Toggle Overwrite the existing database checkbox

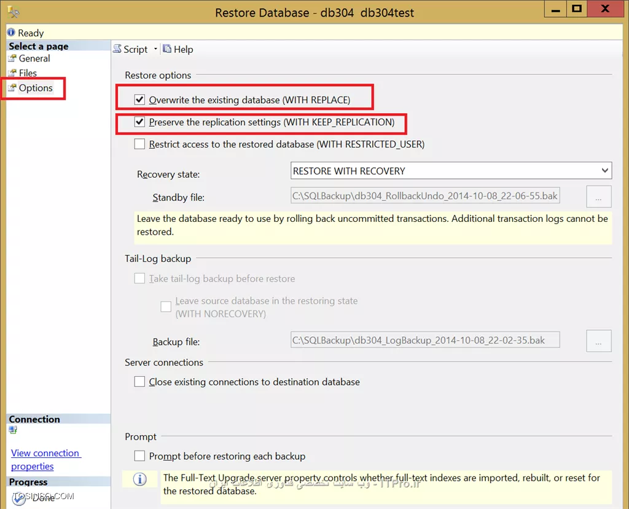(139, 100)
